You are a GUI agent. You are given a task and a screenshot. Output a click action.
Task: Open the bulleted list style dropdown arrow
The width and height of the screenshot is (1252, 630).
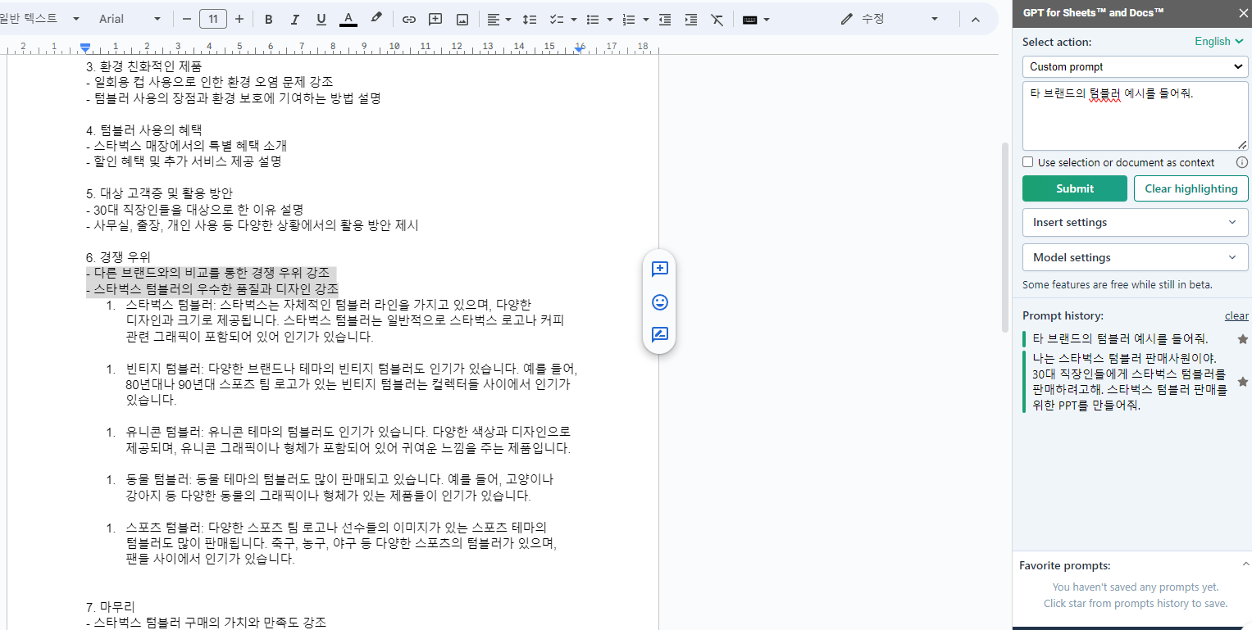tap(610, 19)
